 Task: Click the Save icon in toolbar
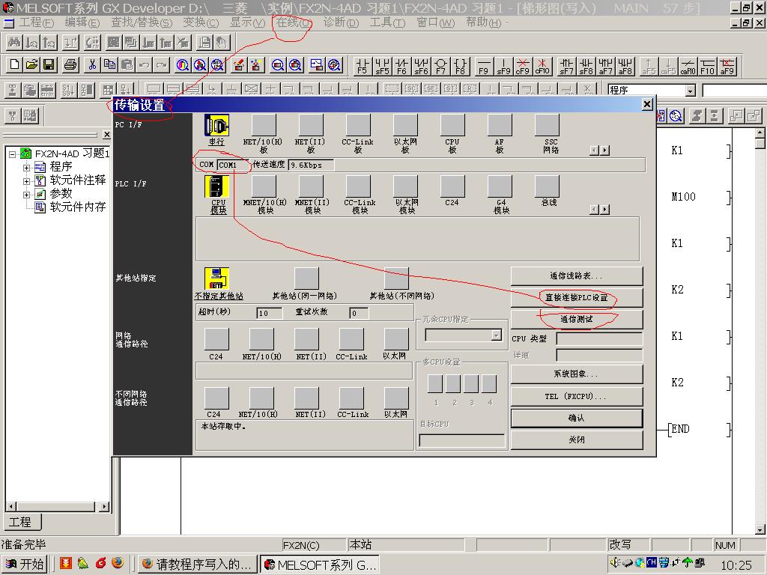[49, 65]
